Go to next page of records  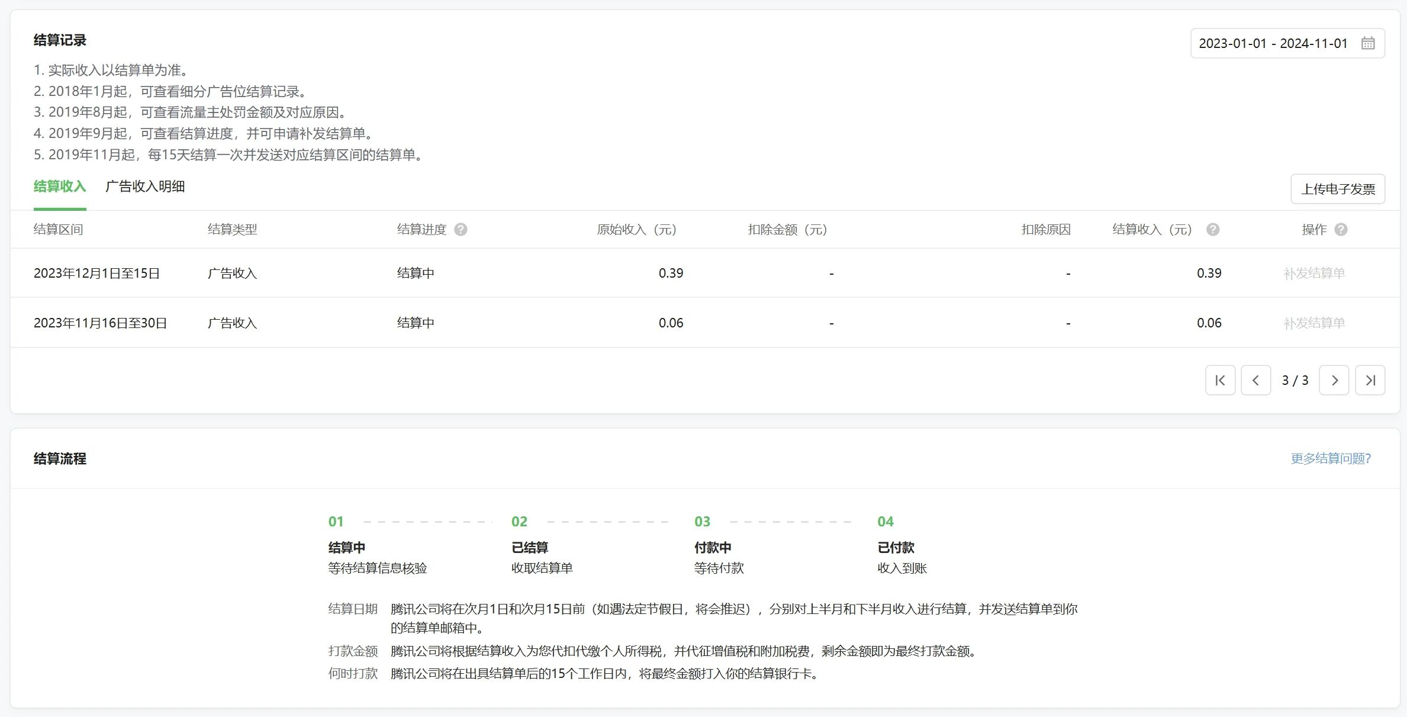click(x=1334, y=380)
